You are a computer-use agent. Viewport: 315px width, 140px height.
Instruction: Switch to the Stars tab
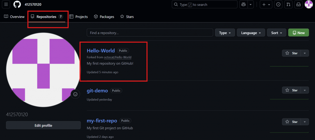point(127,17)
